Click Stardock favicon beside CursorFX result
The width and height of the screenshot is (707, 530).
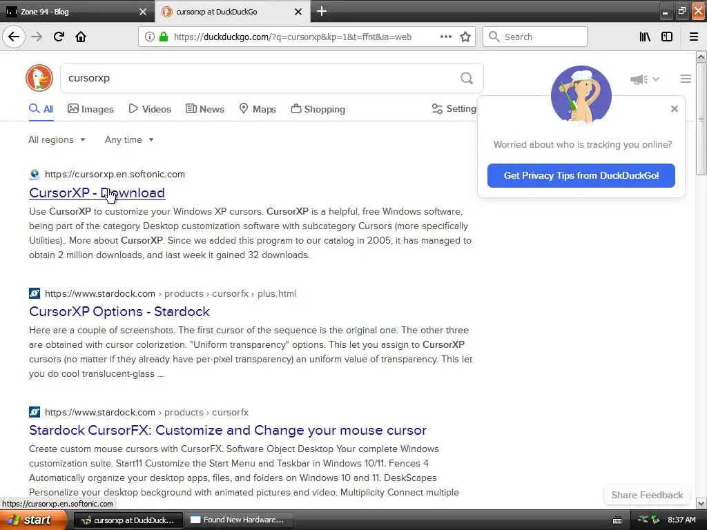click(x=35, y=412)
